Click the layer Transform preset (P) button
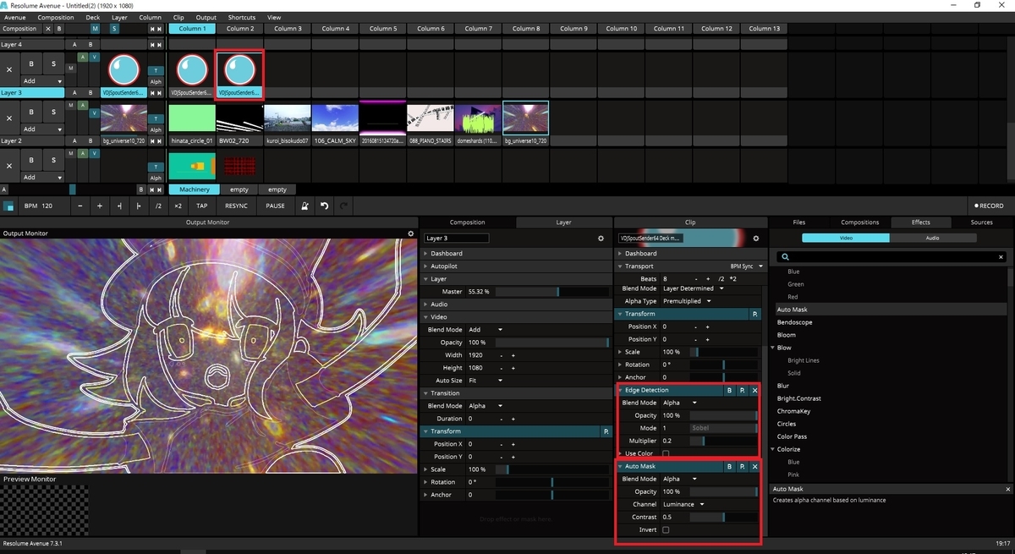This screenshot has height=554, width=1015. 606,431
